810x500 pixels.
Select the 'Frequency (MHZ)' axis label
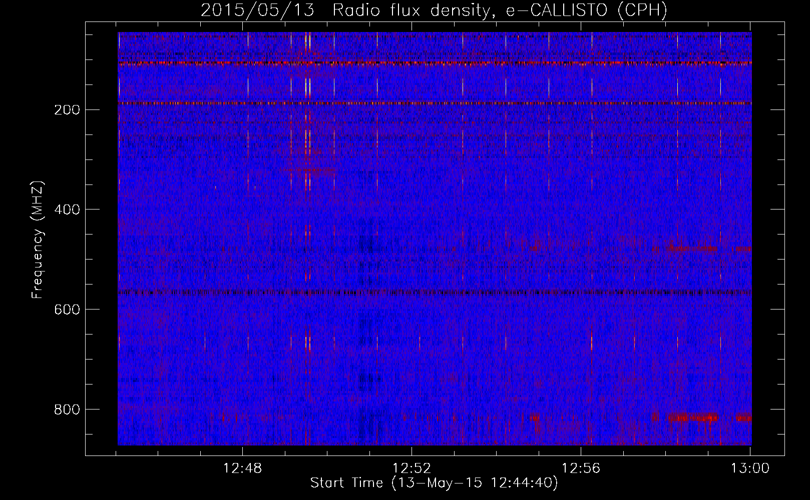(38, 240)
